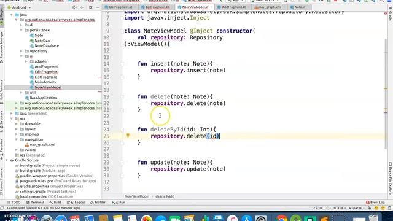
Task: Expand the repository package
Action: [x=21, y=51]
